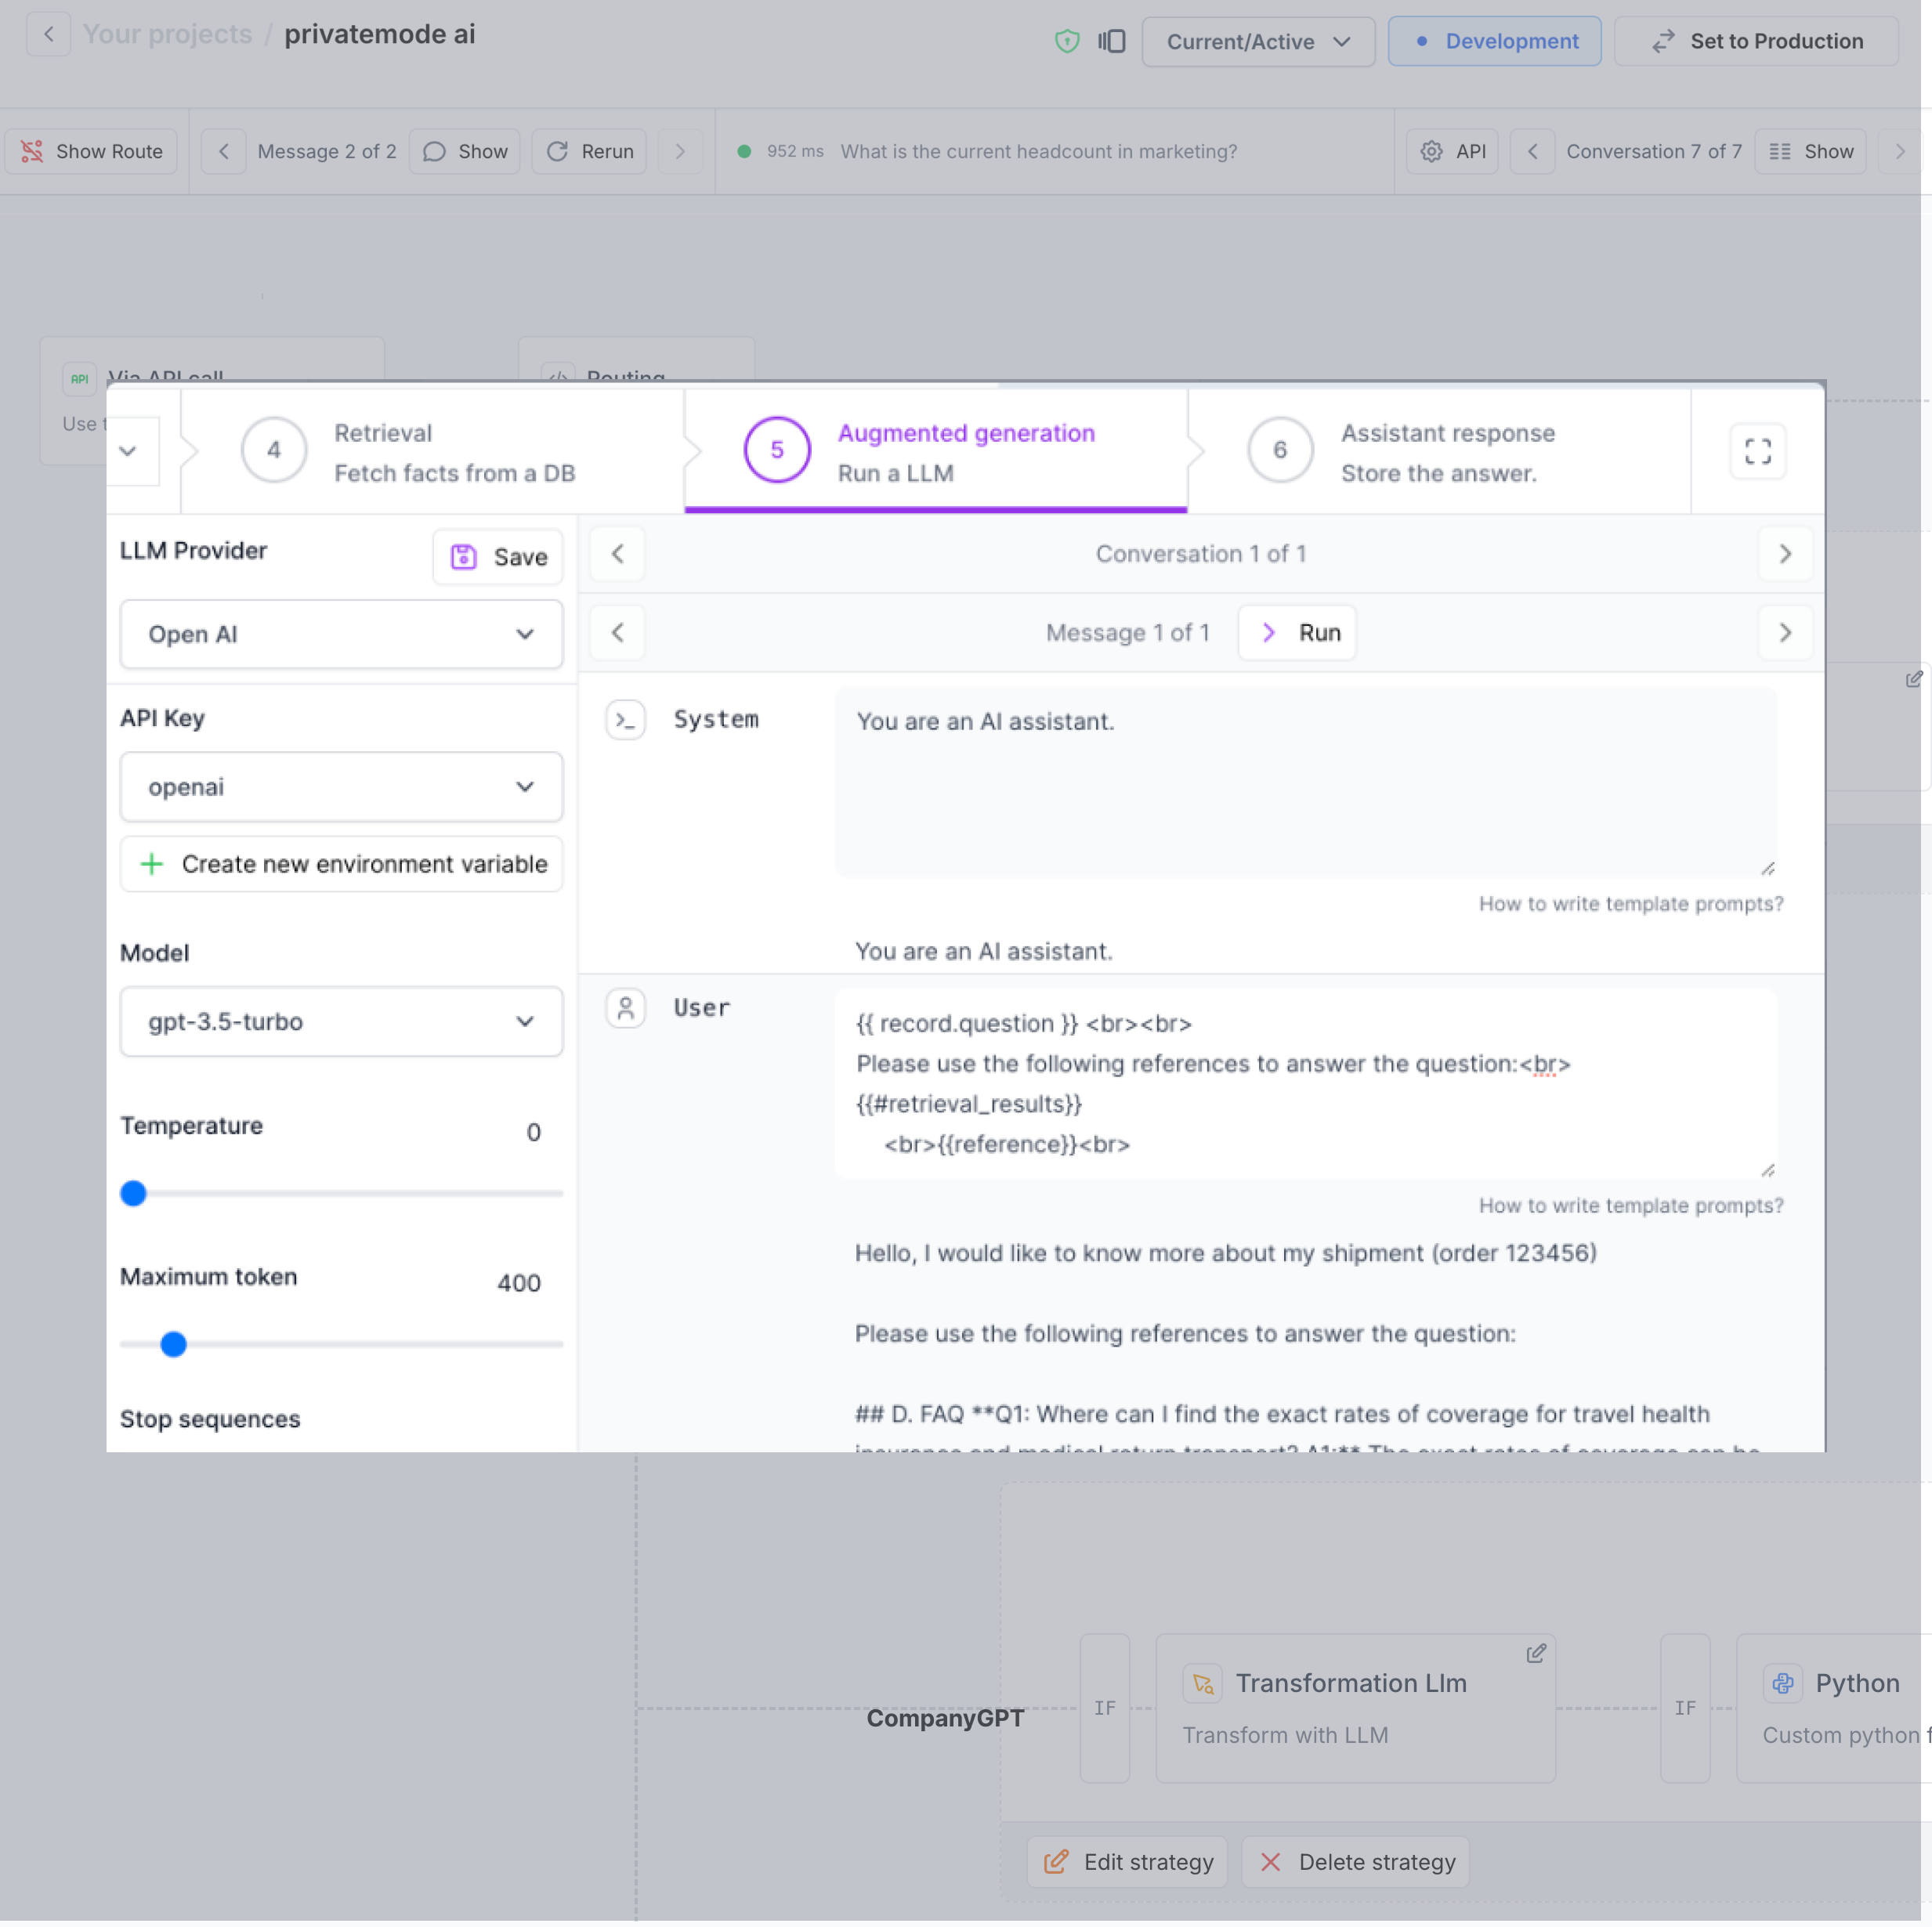Click the fullscreen expand icon in panel
1932x1927 pixels.
(x=1757, y=451)
